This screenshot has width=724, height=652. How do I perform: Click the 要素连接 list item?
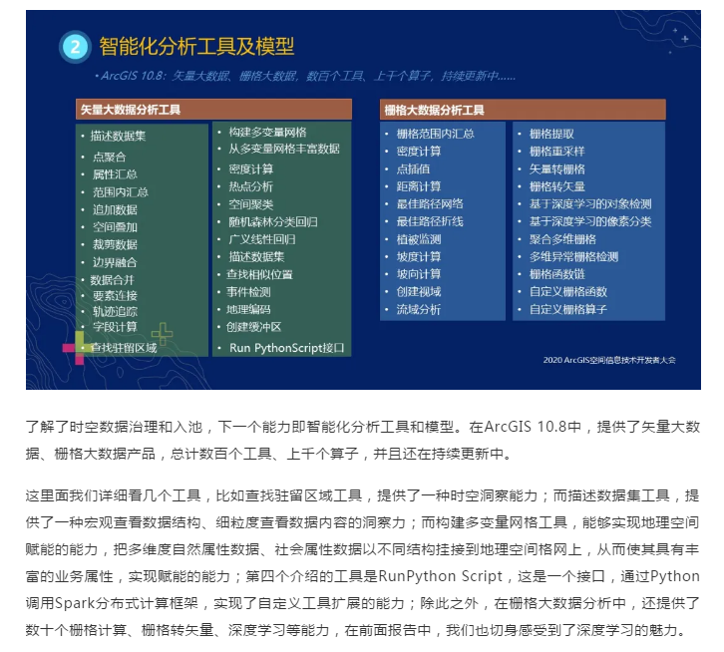pyautogui.click(x=115, y=295)
